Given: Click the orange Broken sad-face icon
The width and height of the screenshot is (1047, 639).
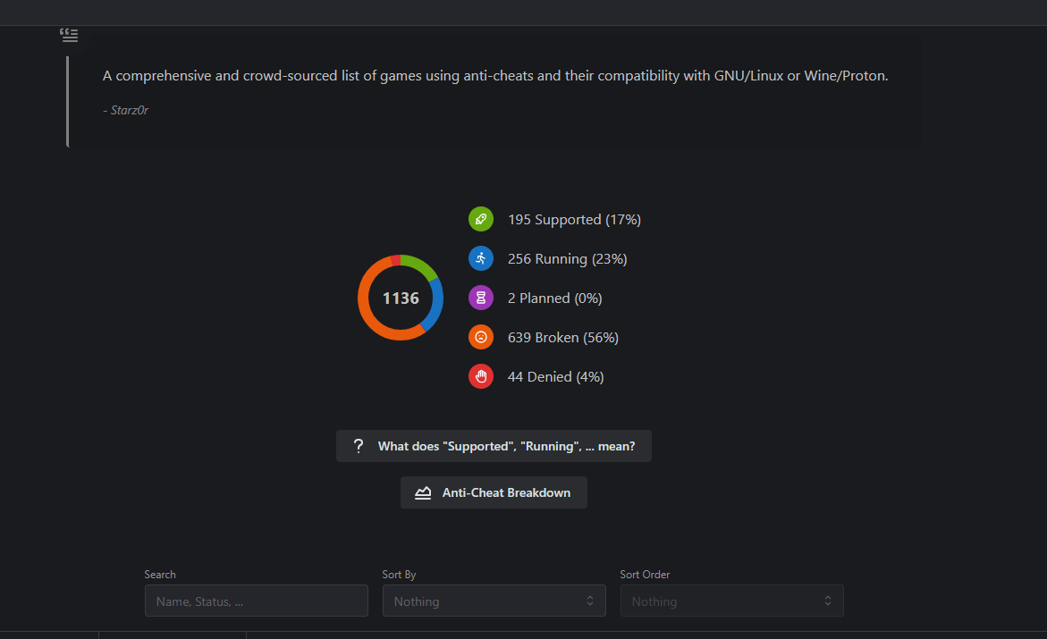Looking at the screenshot, I should pyautogui.click(x=481, y=337).
